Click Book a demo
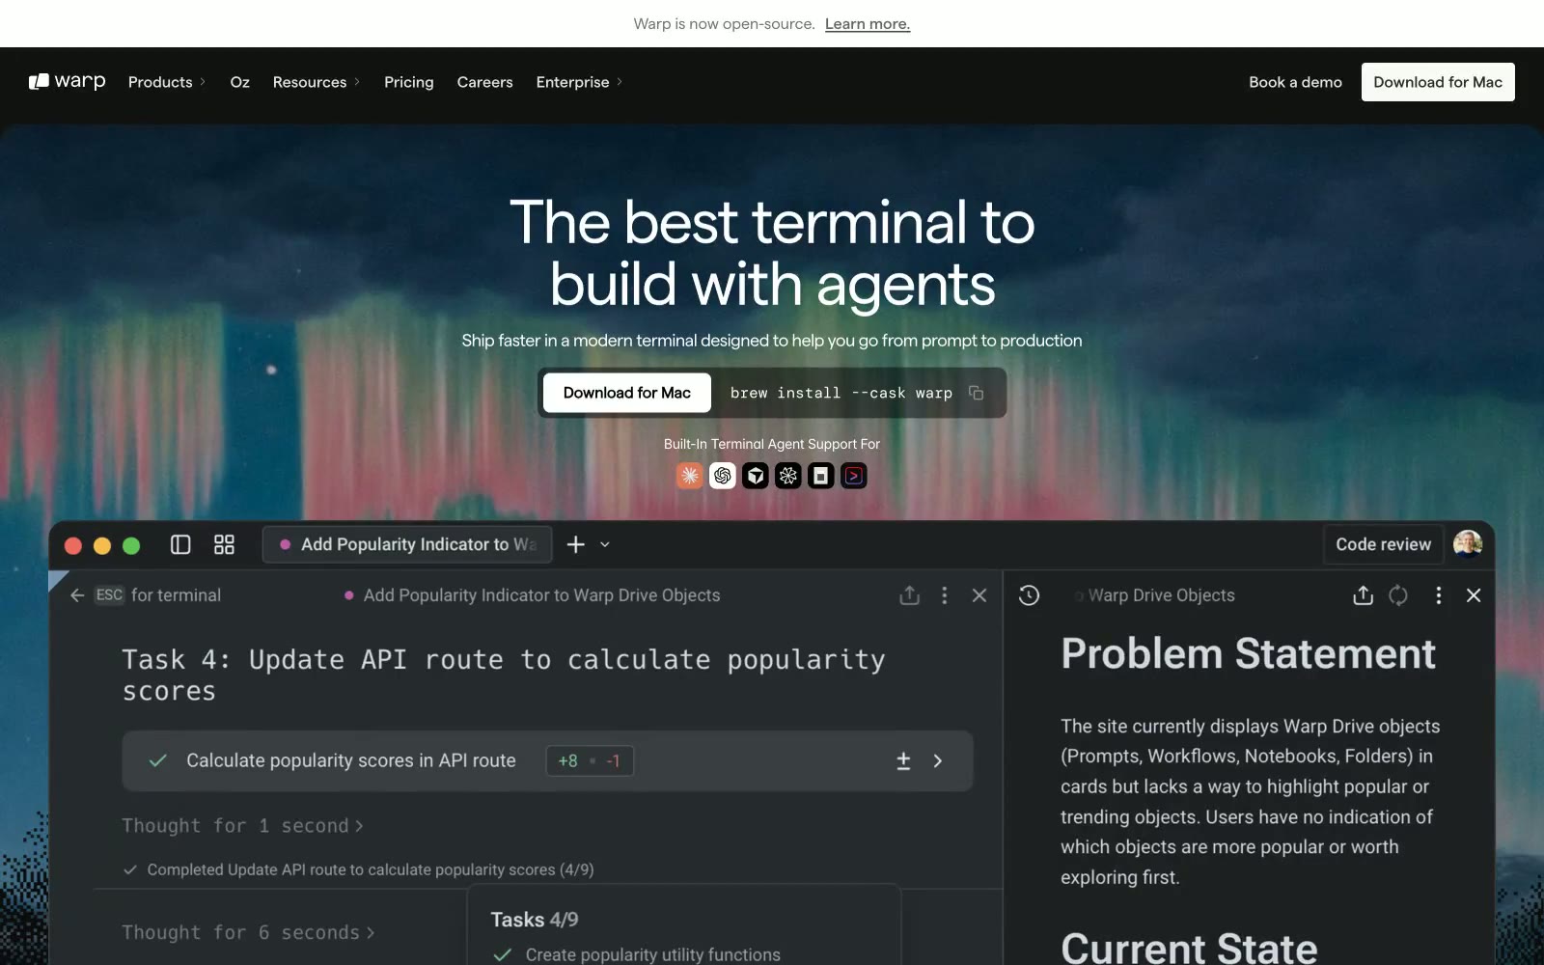The image size is (1544, 965). coord(1295,82)
